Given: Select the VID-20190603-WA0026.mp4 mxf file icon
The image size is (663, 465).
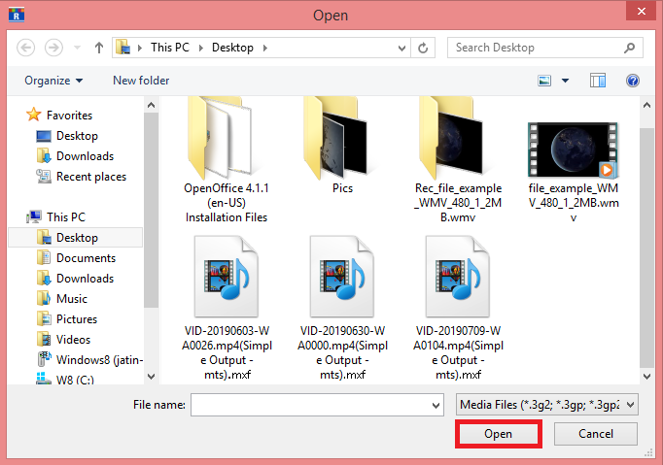Looking at the screenshot, I should pos(227,277).
